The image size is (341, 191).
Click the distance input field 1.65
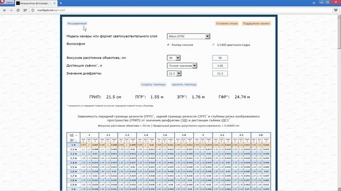(x=220, y=66)
